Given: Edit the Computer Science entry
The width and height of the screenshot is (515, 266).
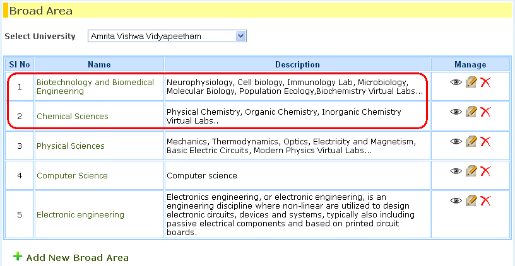Looking at the screenshot, I should tap(471, 171).
